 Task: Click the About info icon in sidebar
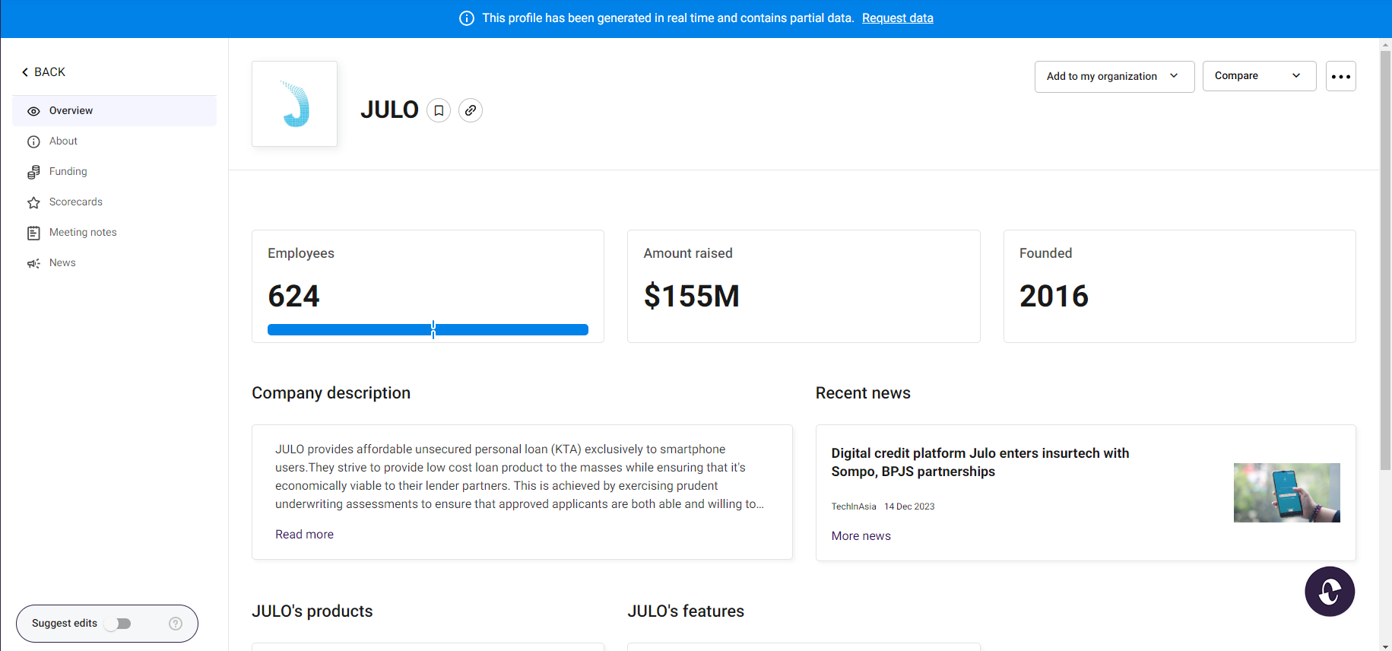[33, 141]
